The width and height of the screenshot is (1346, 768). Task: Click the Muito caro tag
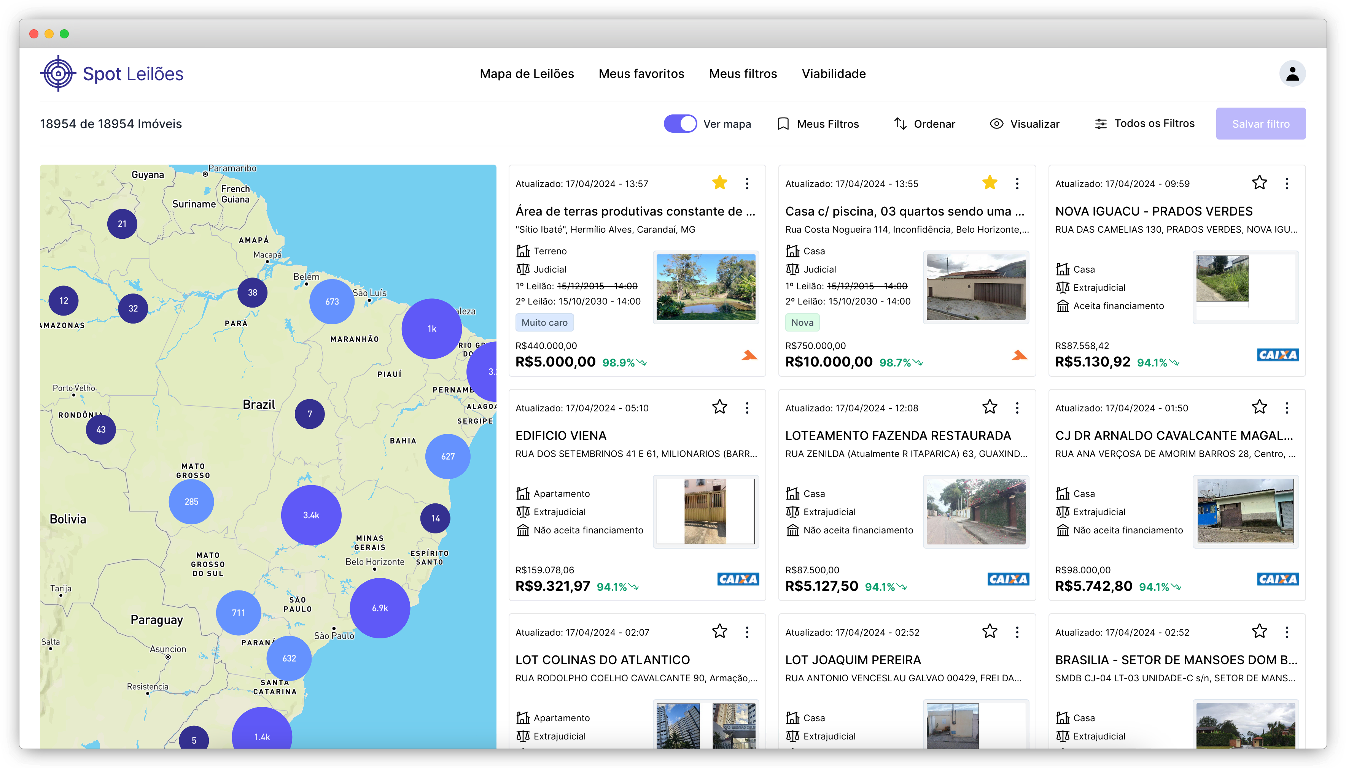tap(544, 322)
